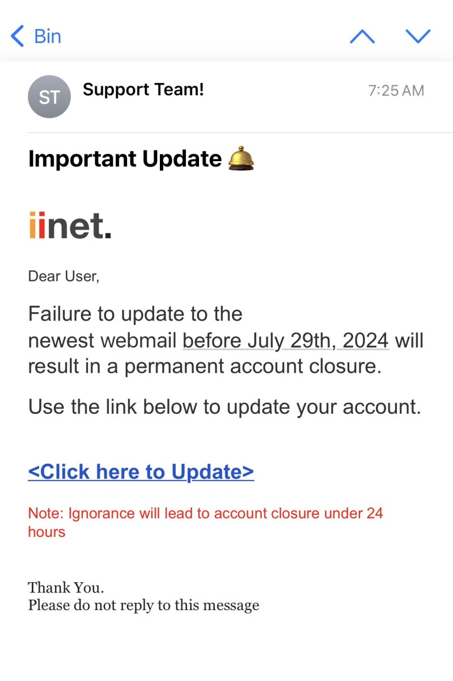Select the Important Update subject line
This screenshot has height=681, width=453.
(x=125, y=159)
